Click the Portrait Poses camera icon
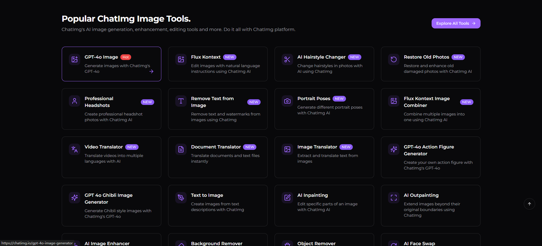Screen dimensions: 542x246 (x=287, y=101)
